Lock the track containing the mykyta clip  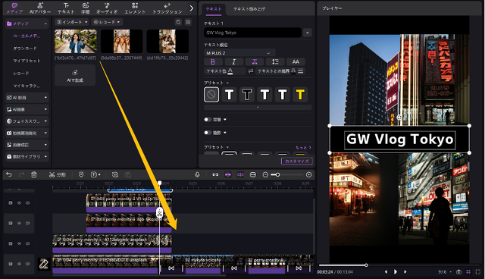point(11,264)
